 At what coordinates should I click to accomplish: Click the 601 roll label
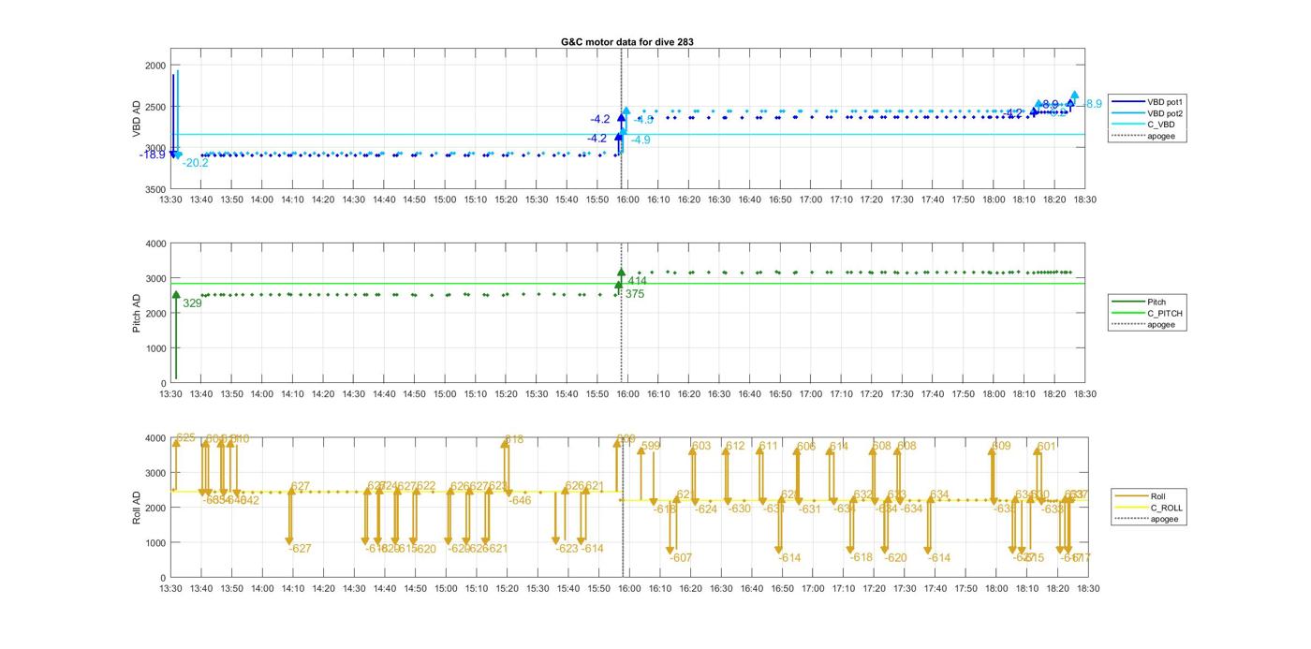point(1046,447)
